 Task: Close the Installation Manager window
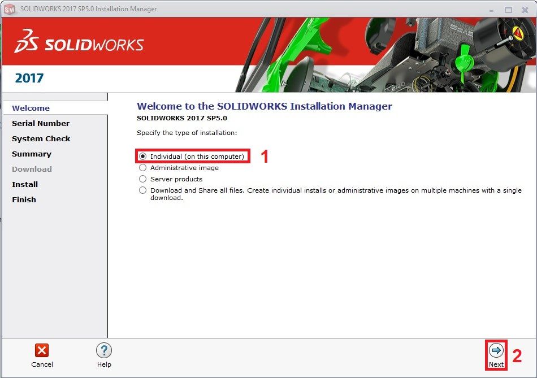coord(525,10)
